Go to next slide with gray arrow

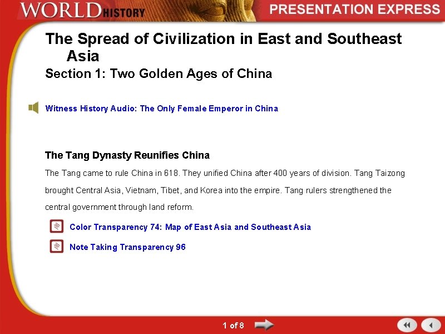(x=264, y=325)
